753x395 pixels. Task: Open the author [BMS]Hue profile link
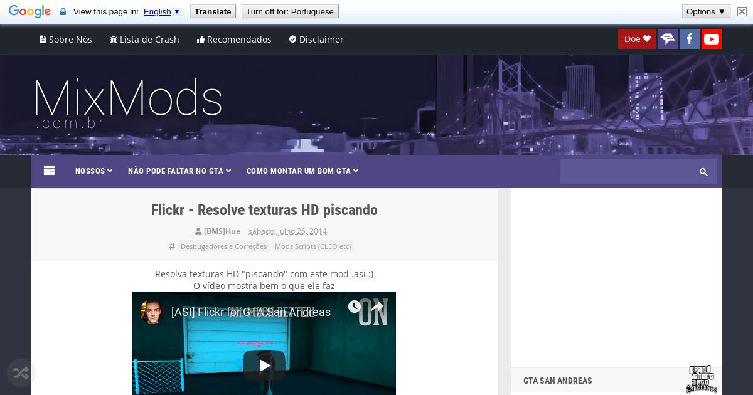pos(222,231)
